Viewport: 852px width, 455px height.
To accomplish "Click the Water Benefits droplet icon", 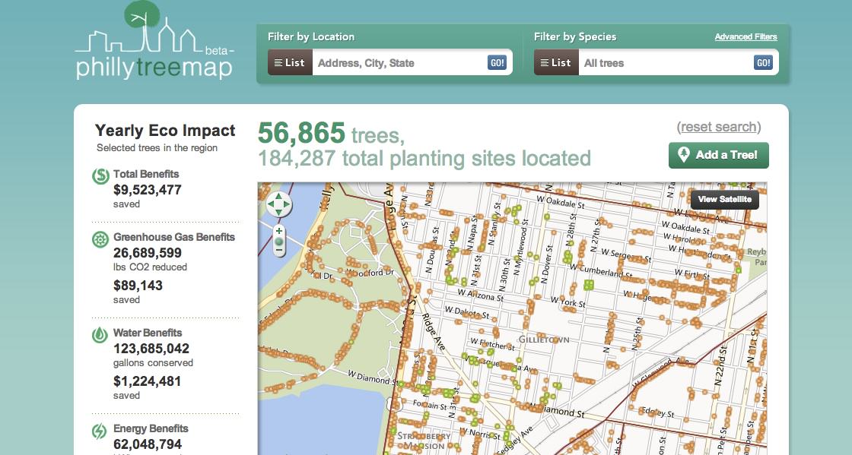I will pyautogui.click(x=100, y=335).
